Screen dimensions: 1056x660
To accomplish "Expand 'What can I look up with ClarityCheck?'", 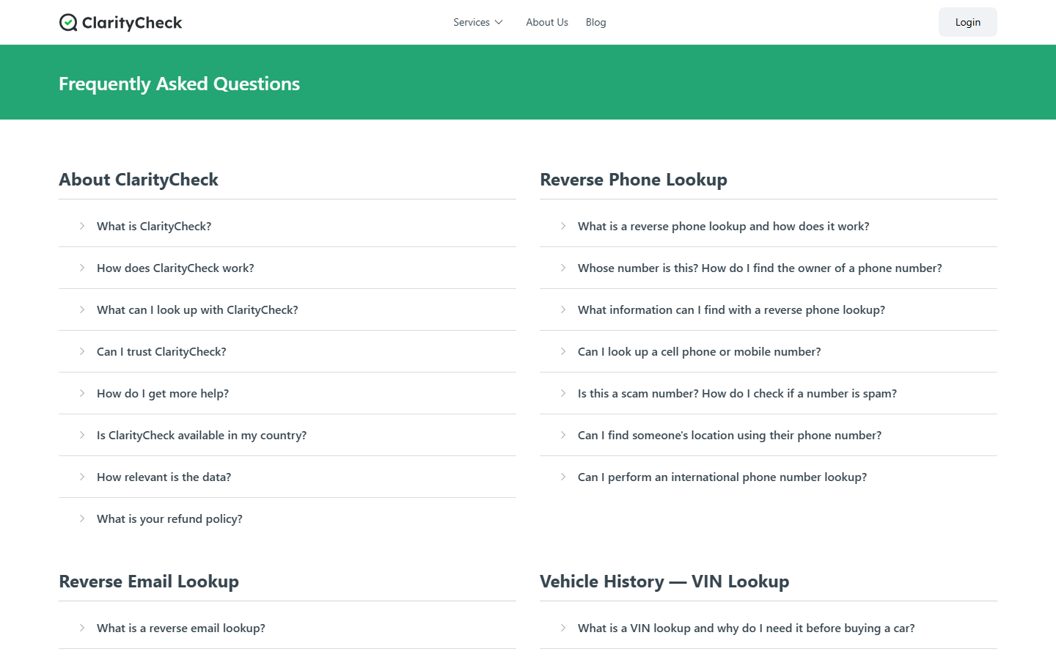I will tap(287, 309).
